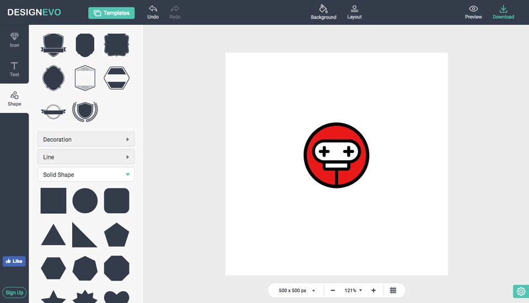
Task: Insert the ornate square frame badge
Action: coord(116,45)
